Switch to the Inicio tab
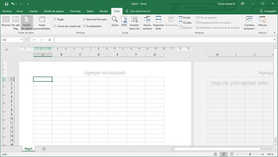The height and width of the screenshot is (157, 278). 20,11
